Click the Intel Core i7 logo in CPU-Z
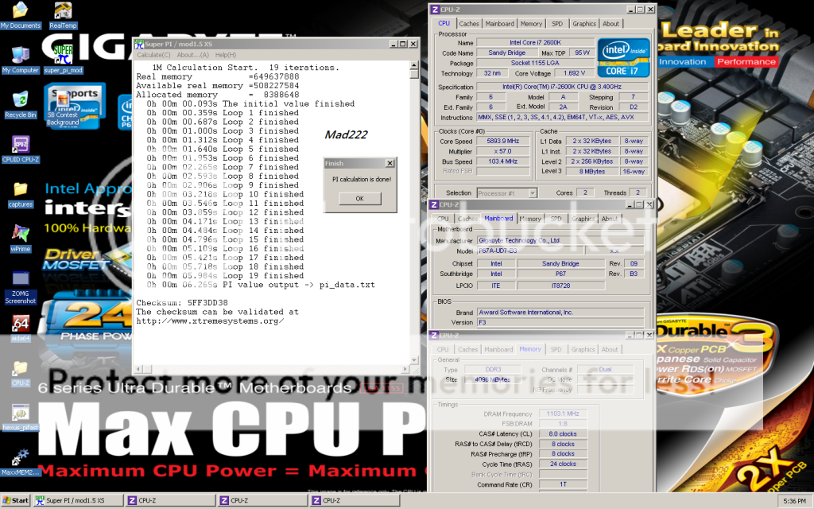This screenshot has width=814, height=509. coord(623,57)
